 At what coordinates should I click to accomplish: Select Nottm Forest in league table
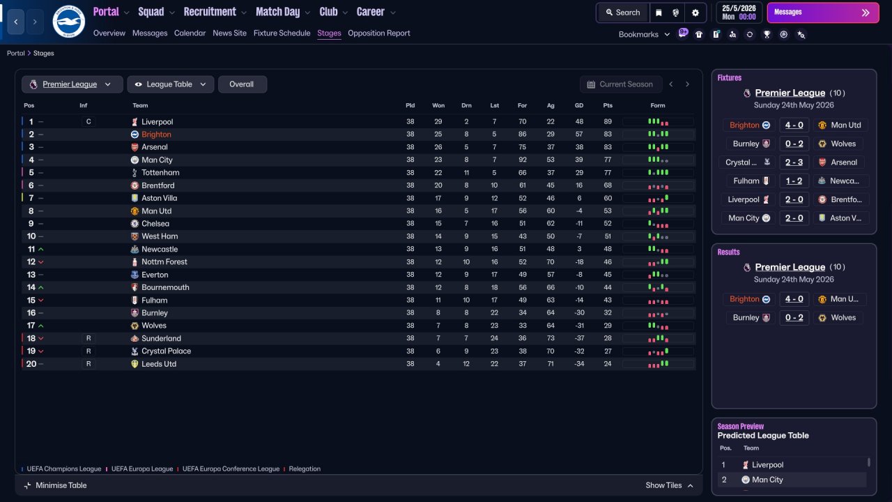[164, 262]
